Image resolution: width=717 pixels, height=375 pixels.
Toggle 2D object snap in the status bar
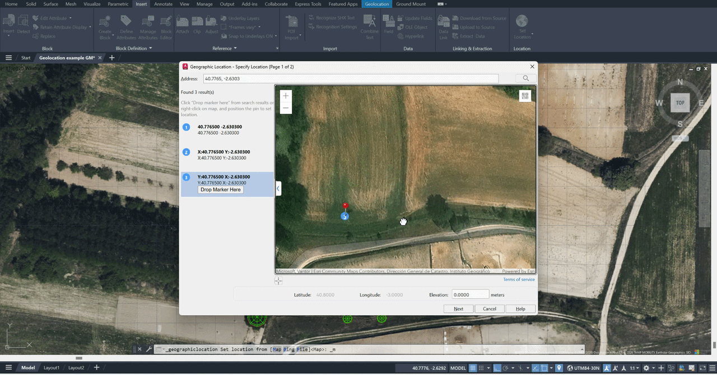pos(544,368)
